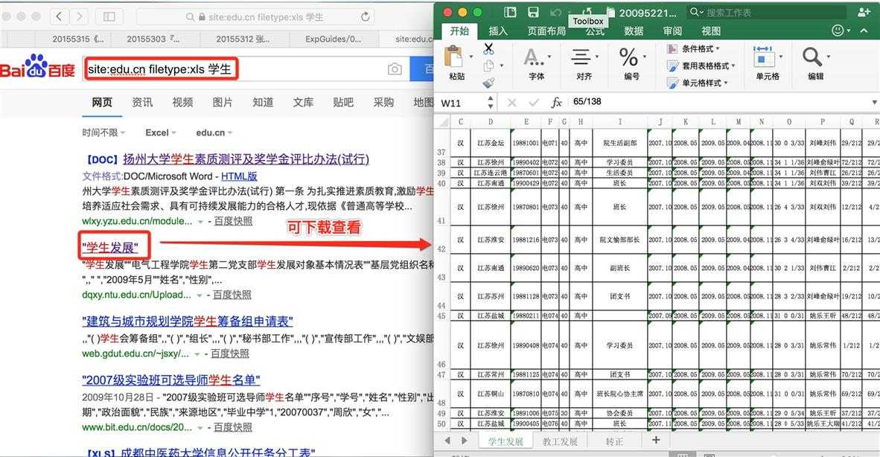Viewport: 880px width, 457px height.
Task: Open the Number (编号) percent group
Action: (631, 63)
